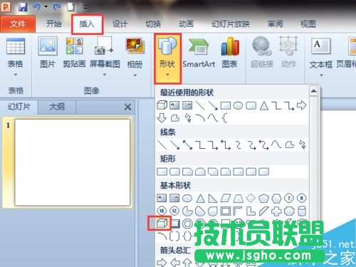The width and height of the screenshot is (356, 267).
Task: Open the 动画 ribbon tab
Action: tap(186, 23)
